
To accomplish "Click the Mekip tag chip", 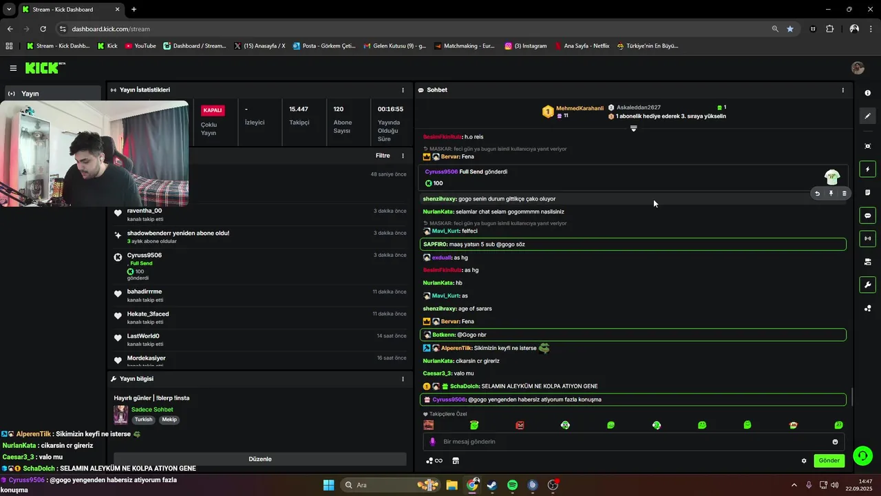I will pyautogui.click(x=169, y=420).
